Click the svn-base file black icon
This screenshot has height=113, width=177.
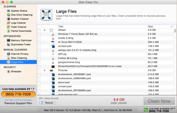(53, 67)
